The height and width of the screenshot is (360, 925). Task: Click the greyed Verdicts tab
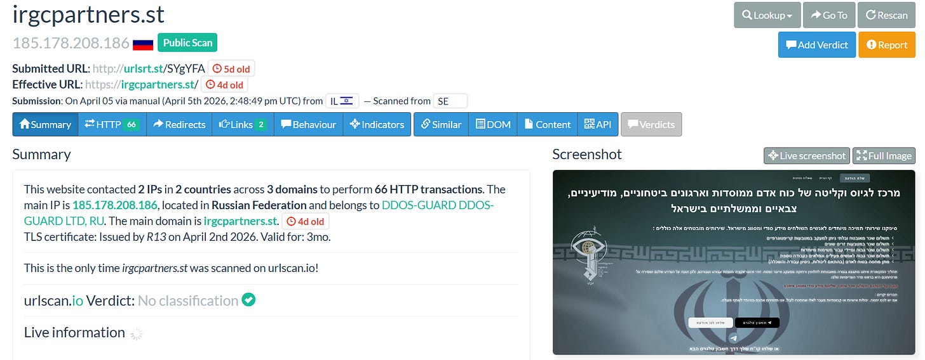pyautogui.click(x=651, y=124)
